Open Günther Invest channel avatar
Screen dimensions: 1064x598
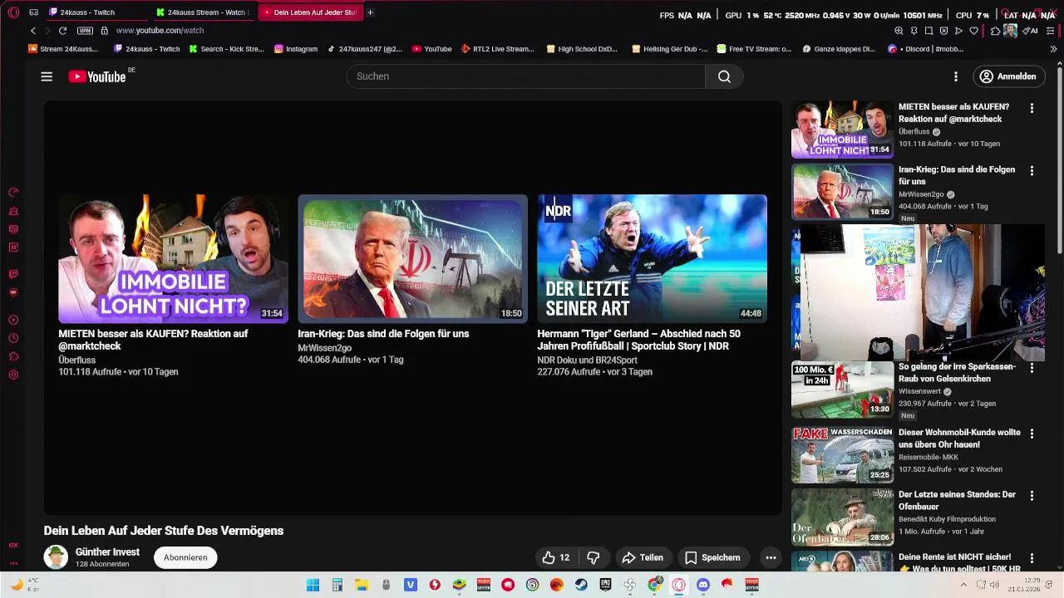56,557
